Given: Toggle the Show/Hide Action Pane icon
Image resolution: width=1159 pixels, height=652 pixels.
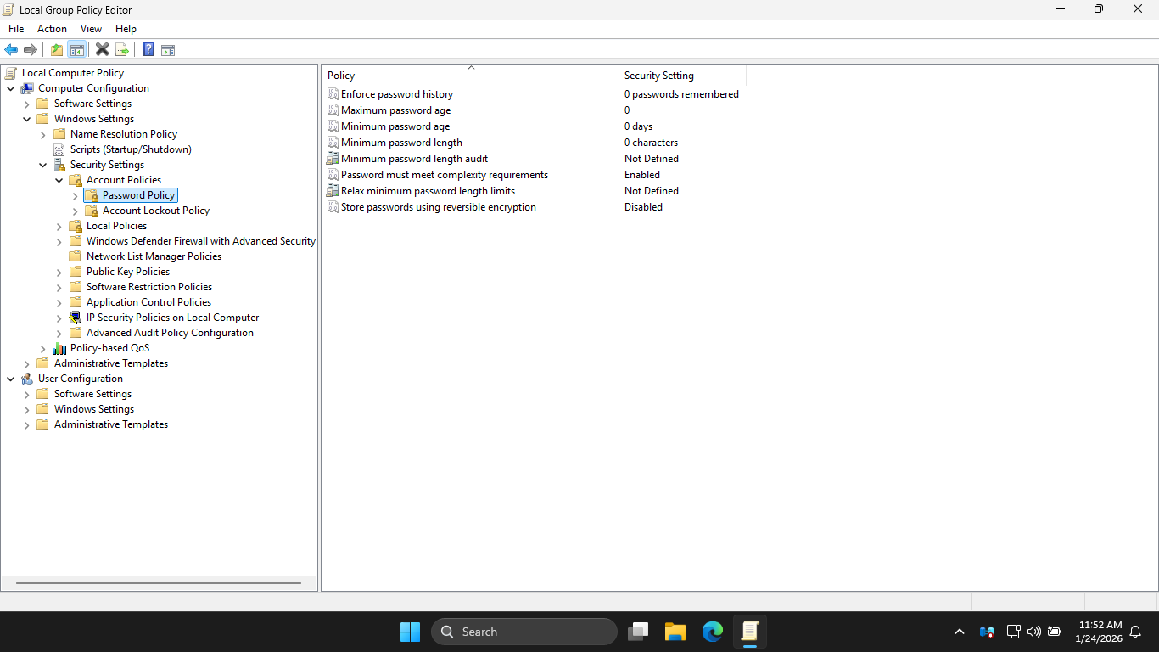Looking at the screenshot, I should (168, 50).
